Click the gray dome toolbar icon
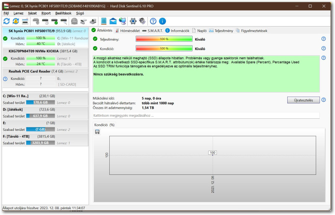The width and height of the screenshot is (335, 215). pos(75,21)
